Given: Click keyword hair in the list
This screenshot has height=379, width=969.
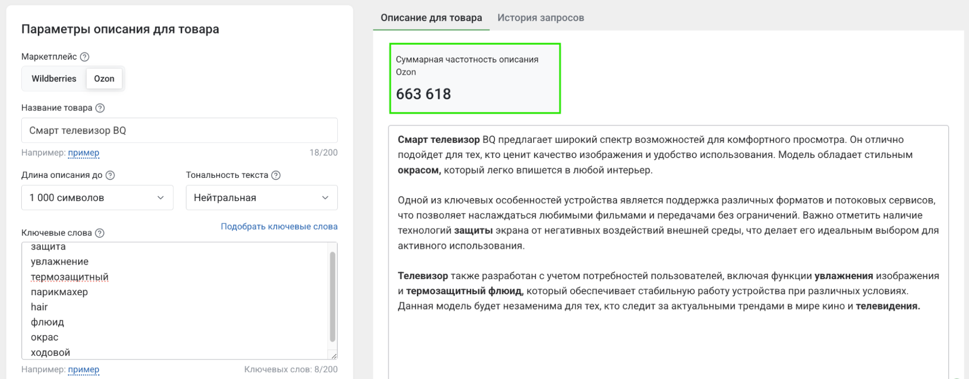Looking at the screenshot, I should [x=39, y=307].
